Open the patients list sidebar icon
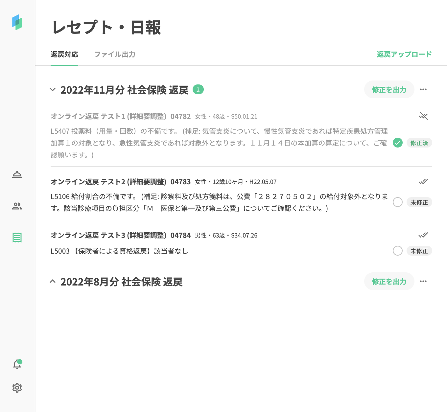The height and width of the screenshot is (412, 447). [x=17, y=206]
